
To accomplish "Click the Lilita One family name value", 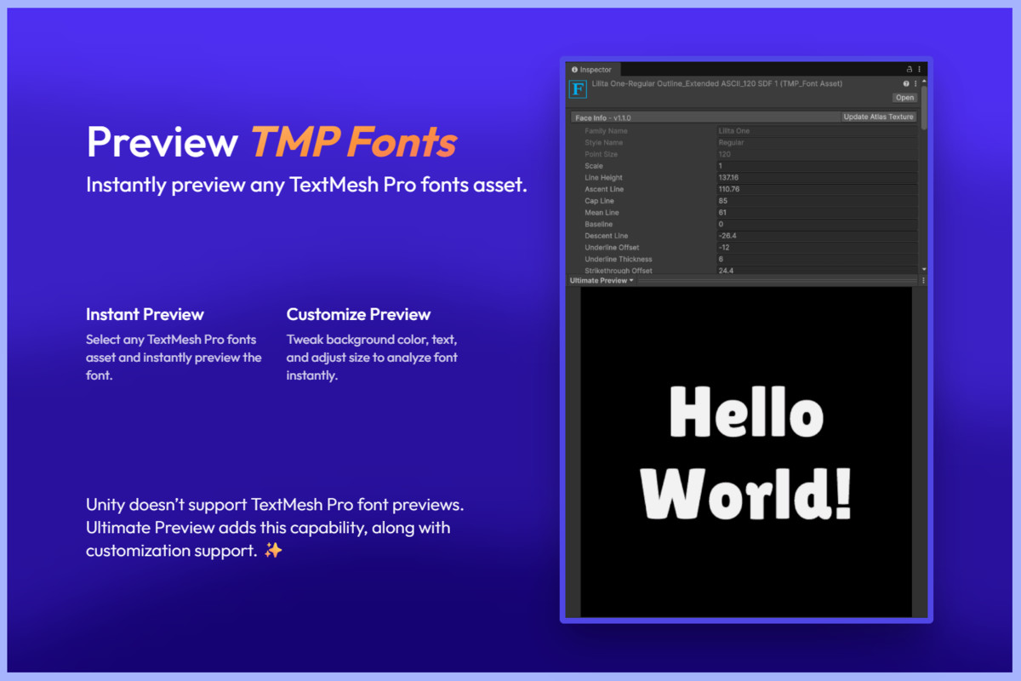I will coord(733,131).
